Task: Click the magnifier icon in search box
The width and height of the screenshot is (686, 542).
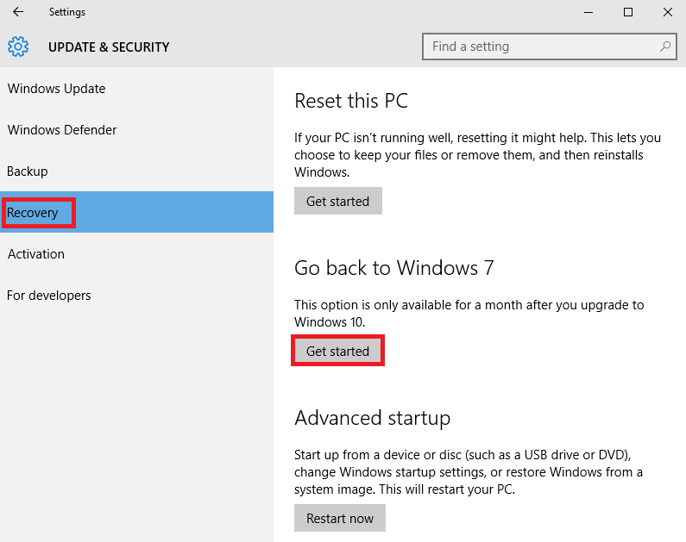Action: (665, 47)
